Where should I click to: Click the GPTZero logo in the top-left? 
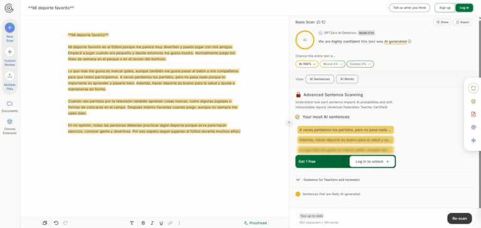[x=9, y=8]
